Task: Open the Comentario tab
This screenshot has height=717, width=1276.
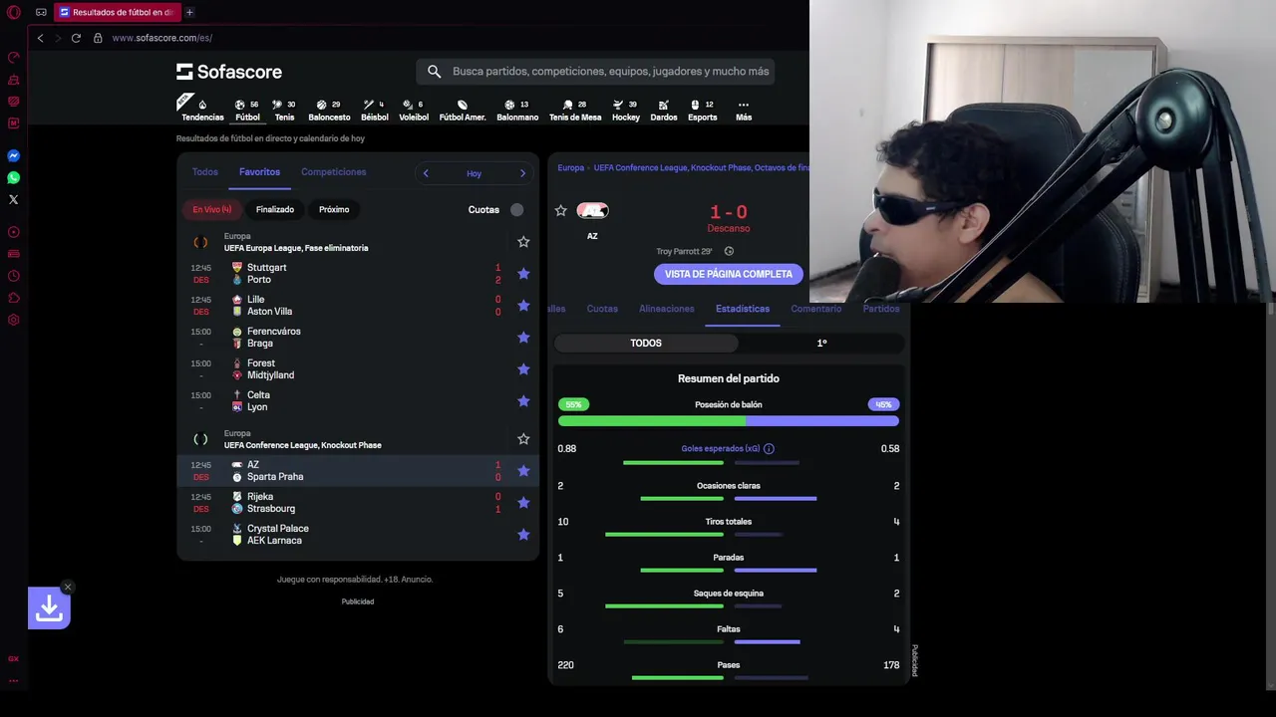Action: (x=816, y=309)
